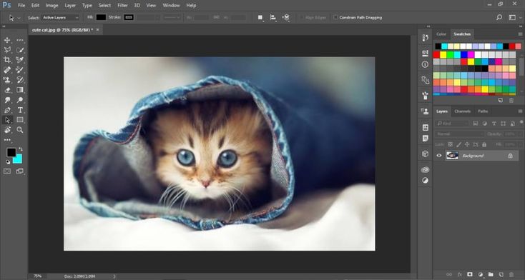This screenshot has height=280, width=525.
Task: Open path operations button in options bar
Action: [260, 17]
